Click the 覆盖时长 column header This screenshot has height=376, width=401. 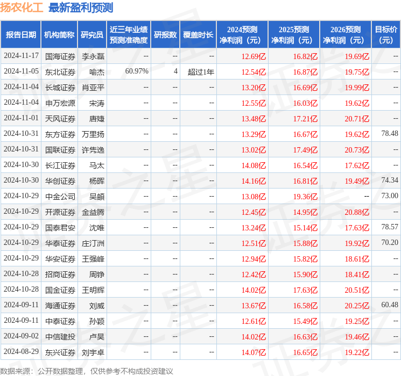click(x=198, y=35)
